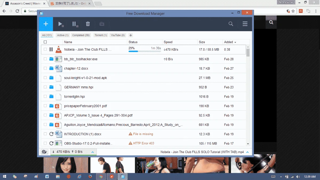Reload the Chrome page
The height and width of the screenshot is (180, 320).
pyautogui.click(x=17, y=11)
